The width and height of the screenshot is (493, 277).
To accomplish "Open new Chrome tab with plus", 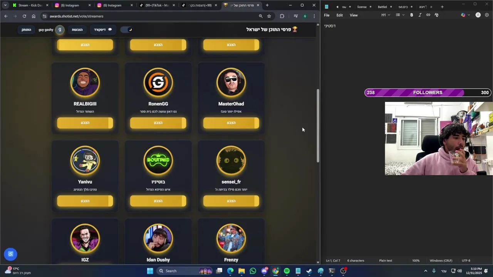I will click(267, 5).
